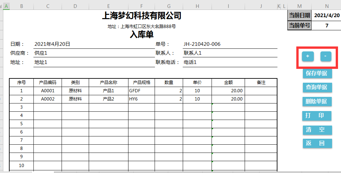Select order number JH-210420-006
This screenshot has height=173, width=341.
pos(230,44)
